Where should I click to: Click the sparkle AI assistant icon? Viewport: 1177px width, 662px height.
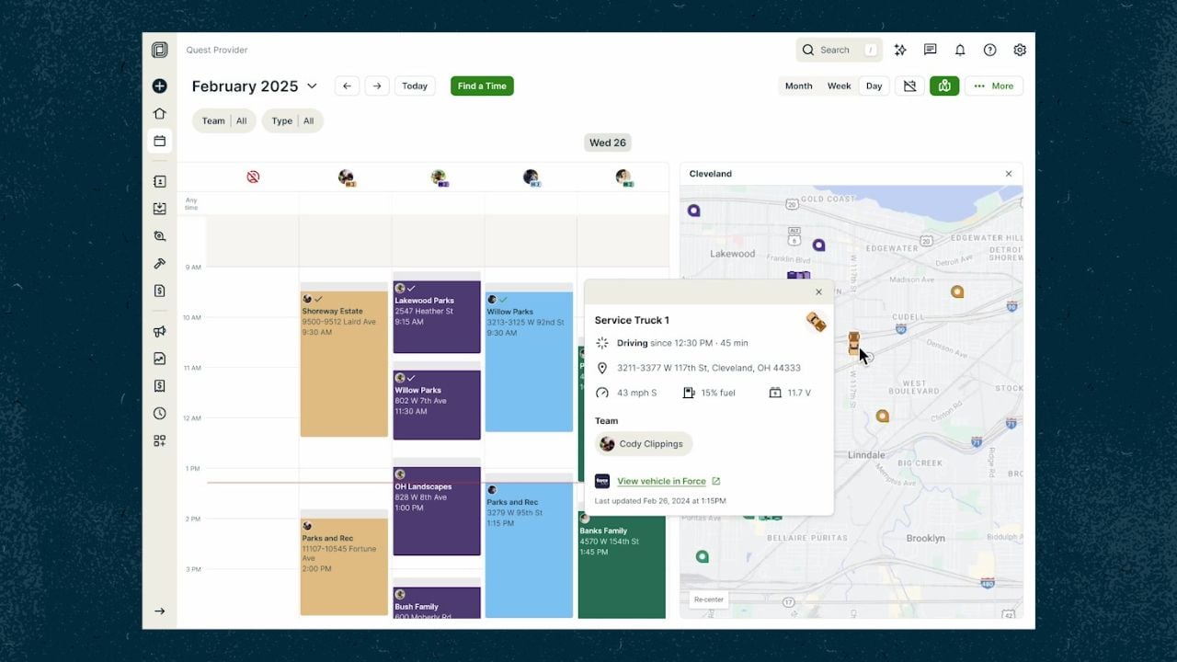point(900,50)
